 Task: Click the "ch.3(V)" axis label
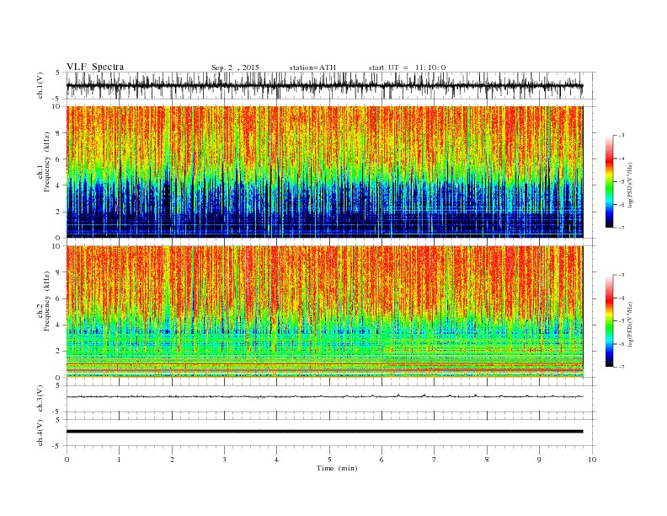[x=40, y=399]
